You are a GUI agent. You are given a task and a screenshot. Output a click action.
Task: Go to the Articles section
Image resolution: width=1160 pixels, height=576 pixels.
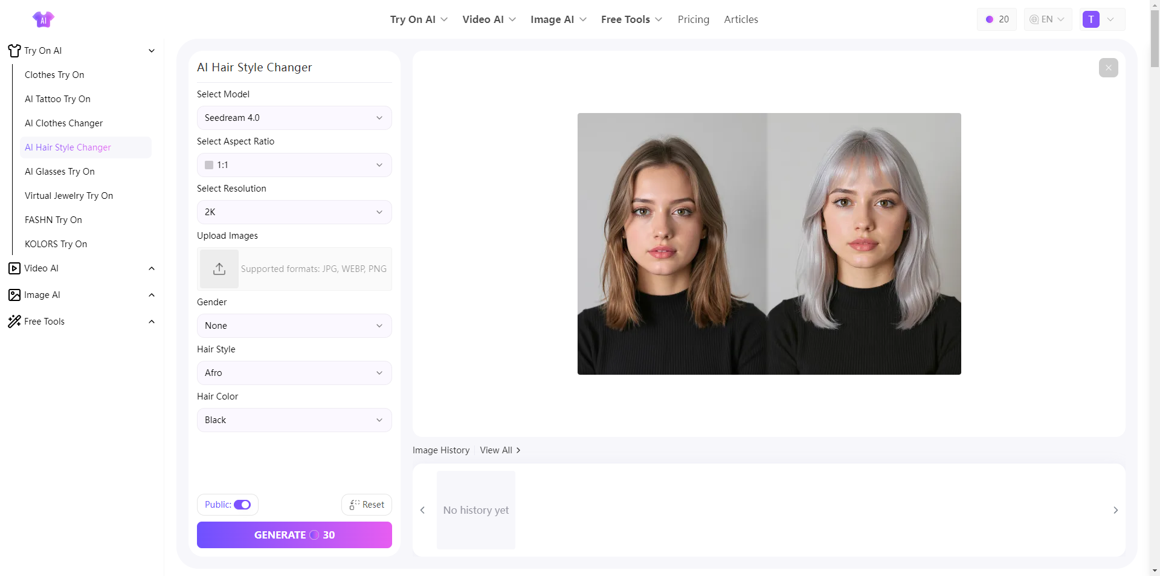741,19
